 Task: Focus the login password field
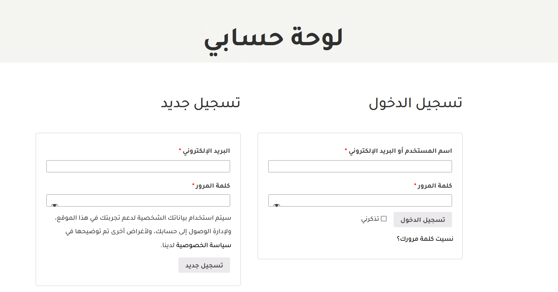tap(360, 200)
